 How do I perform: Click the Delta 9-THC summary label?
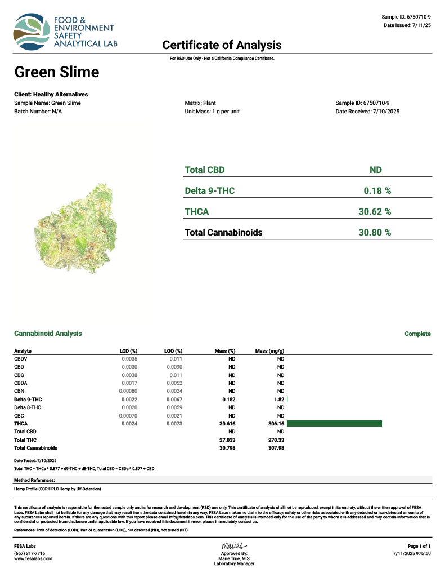click(x=209, y=190)
